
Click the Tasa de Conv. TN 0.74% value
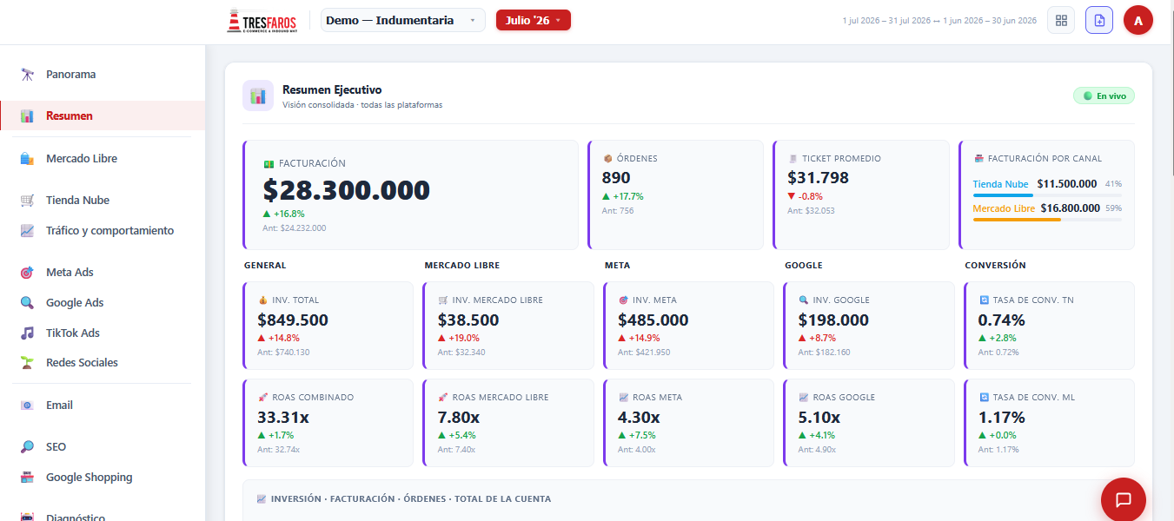point(1002,320)
